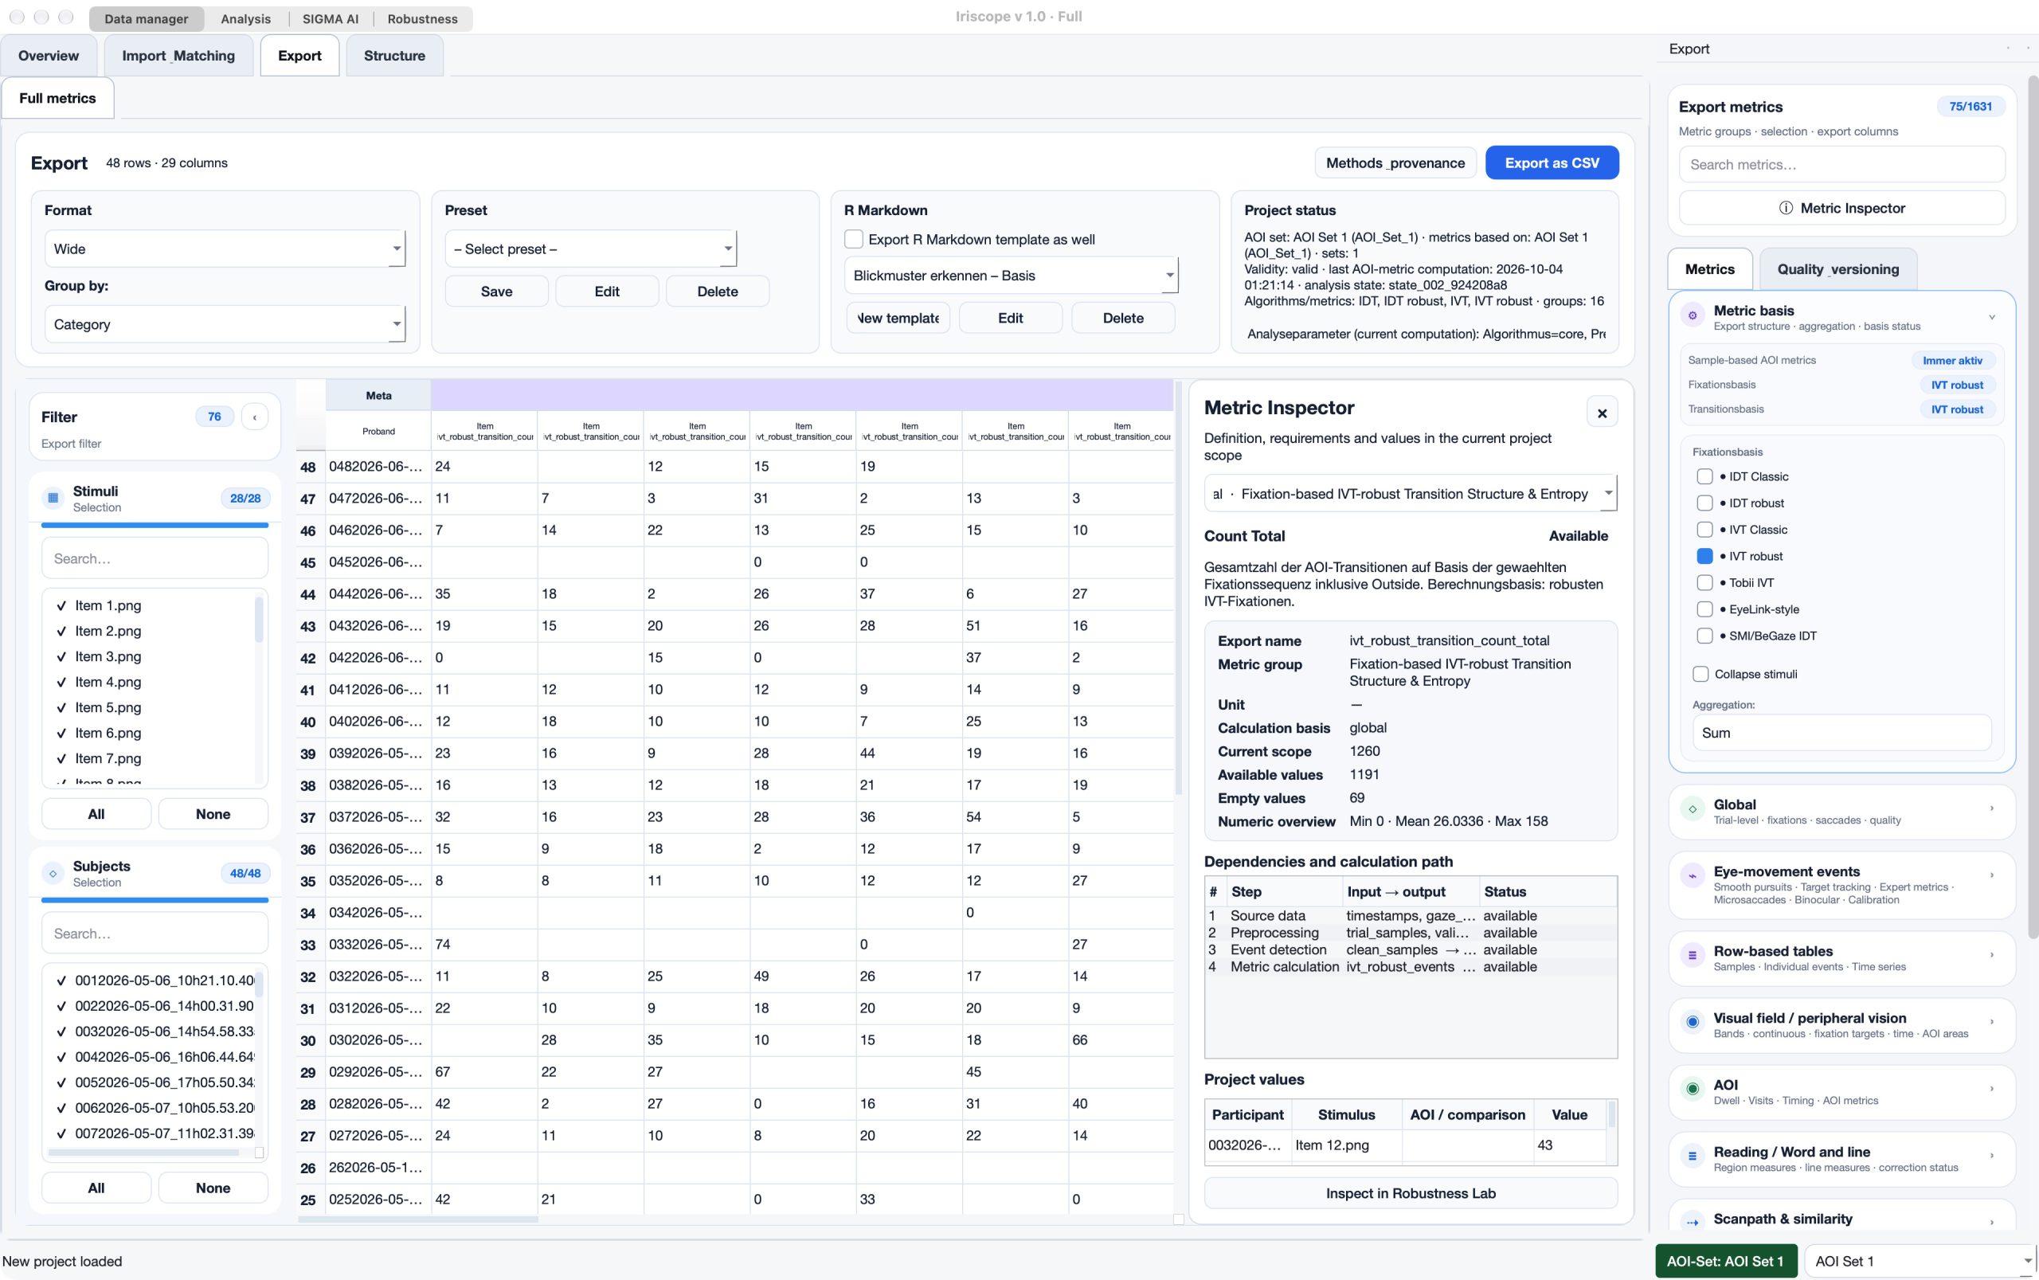2039x1280 pixels.
Task: Enable the IDT robust fixation basis
Action: click(x=1704, y=503)
